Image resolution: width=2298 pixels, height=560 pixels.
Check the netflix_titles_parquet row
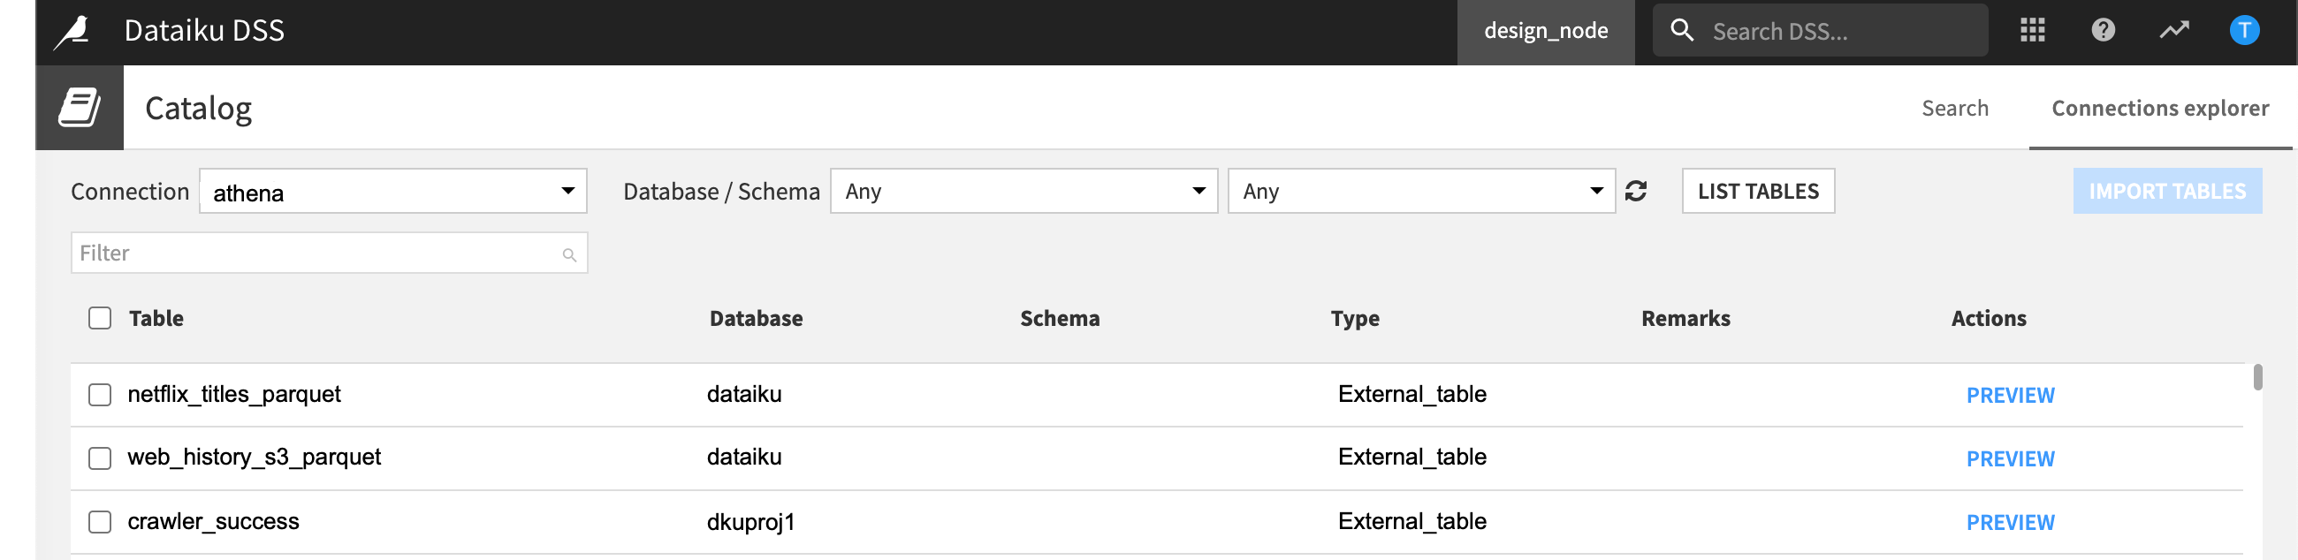(100, 395)
